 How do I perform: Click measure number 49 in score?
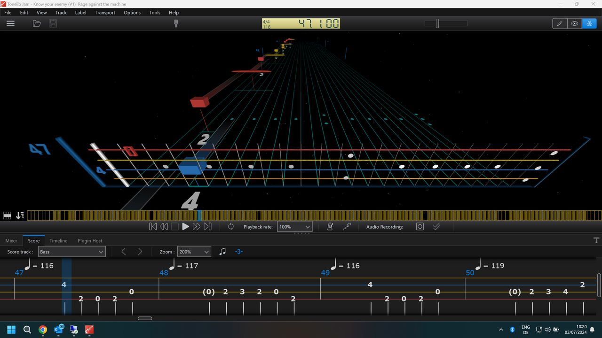click(325, 273)
